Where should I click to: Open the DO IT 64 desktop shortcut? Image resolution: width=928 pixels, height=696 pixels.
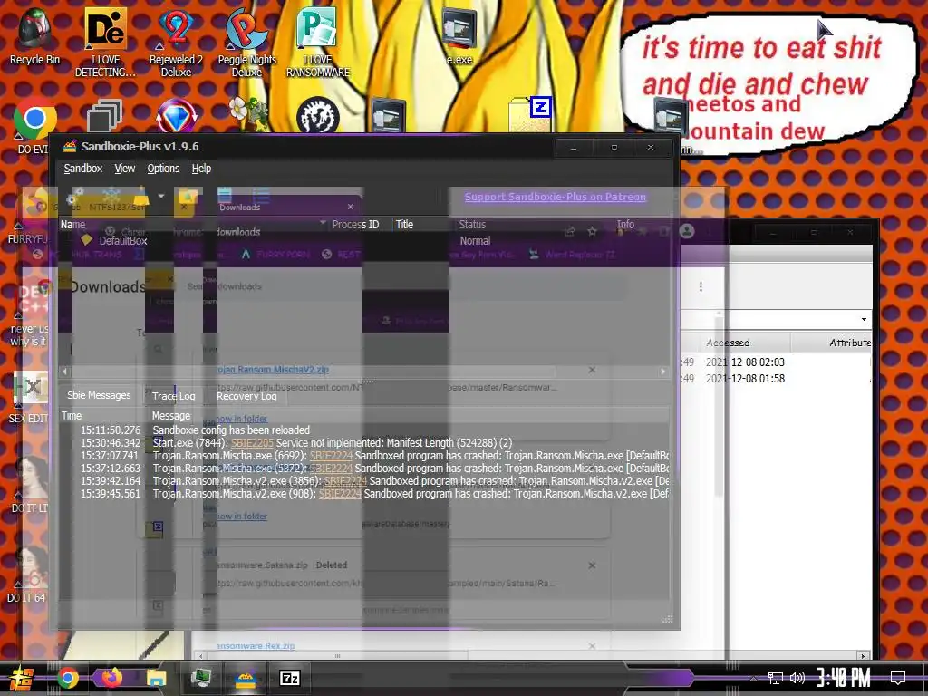pyautogui.click(x=27, y=574)
